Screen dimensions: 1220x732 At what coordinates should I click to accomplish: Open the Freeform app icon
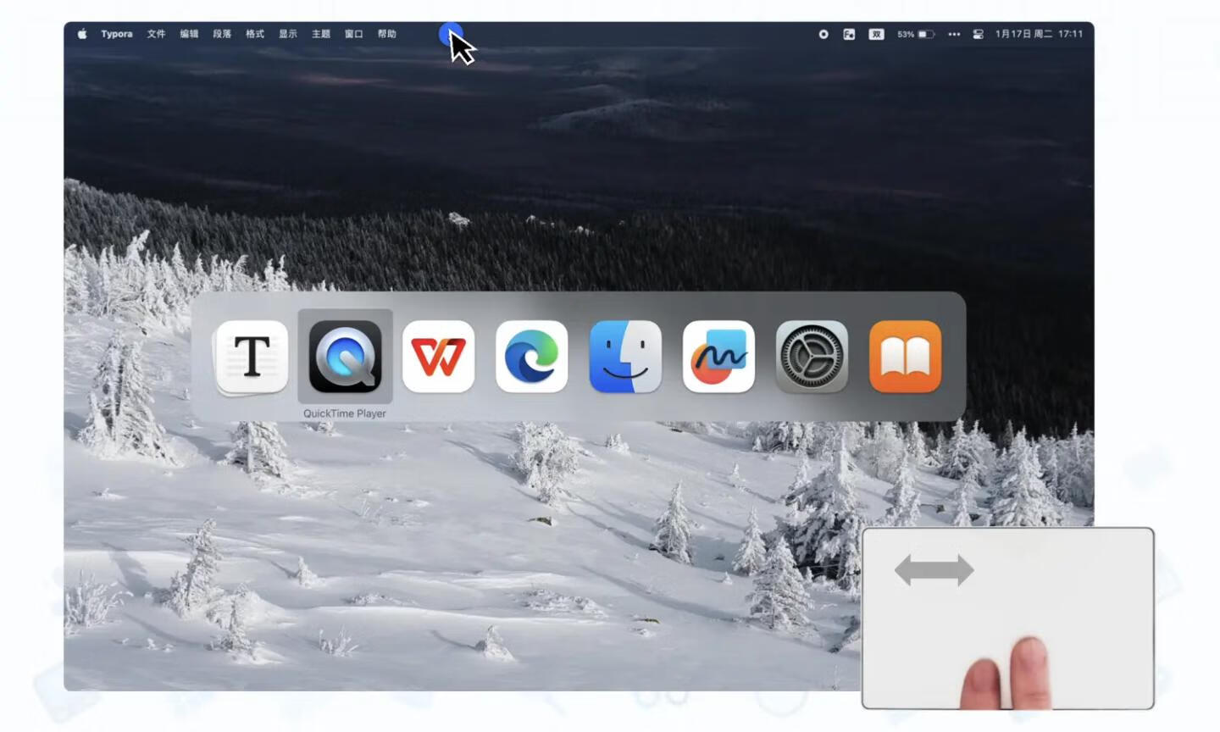pos(718,357)
